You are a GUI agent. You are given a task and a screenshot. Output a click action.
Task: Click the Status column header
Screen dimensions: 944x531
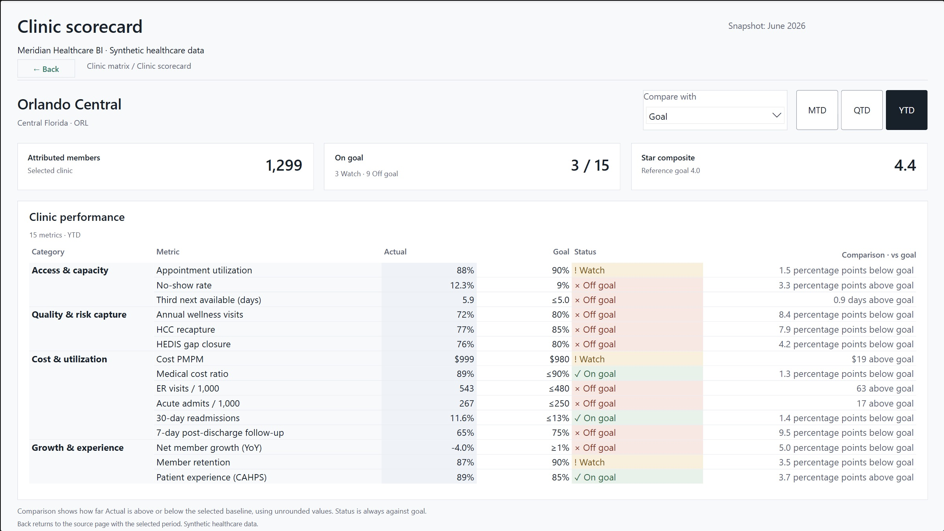585,252
